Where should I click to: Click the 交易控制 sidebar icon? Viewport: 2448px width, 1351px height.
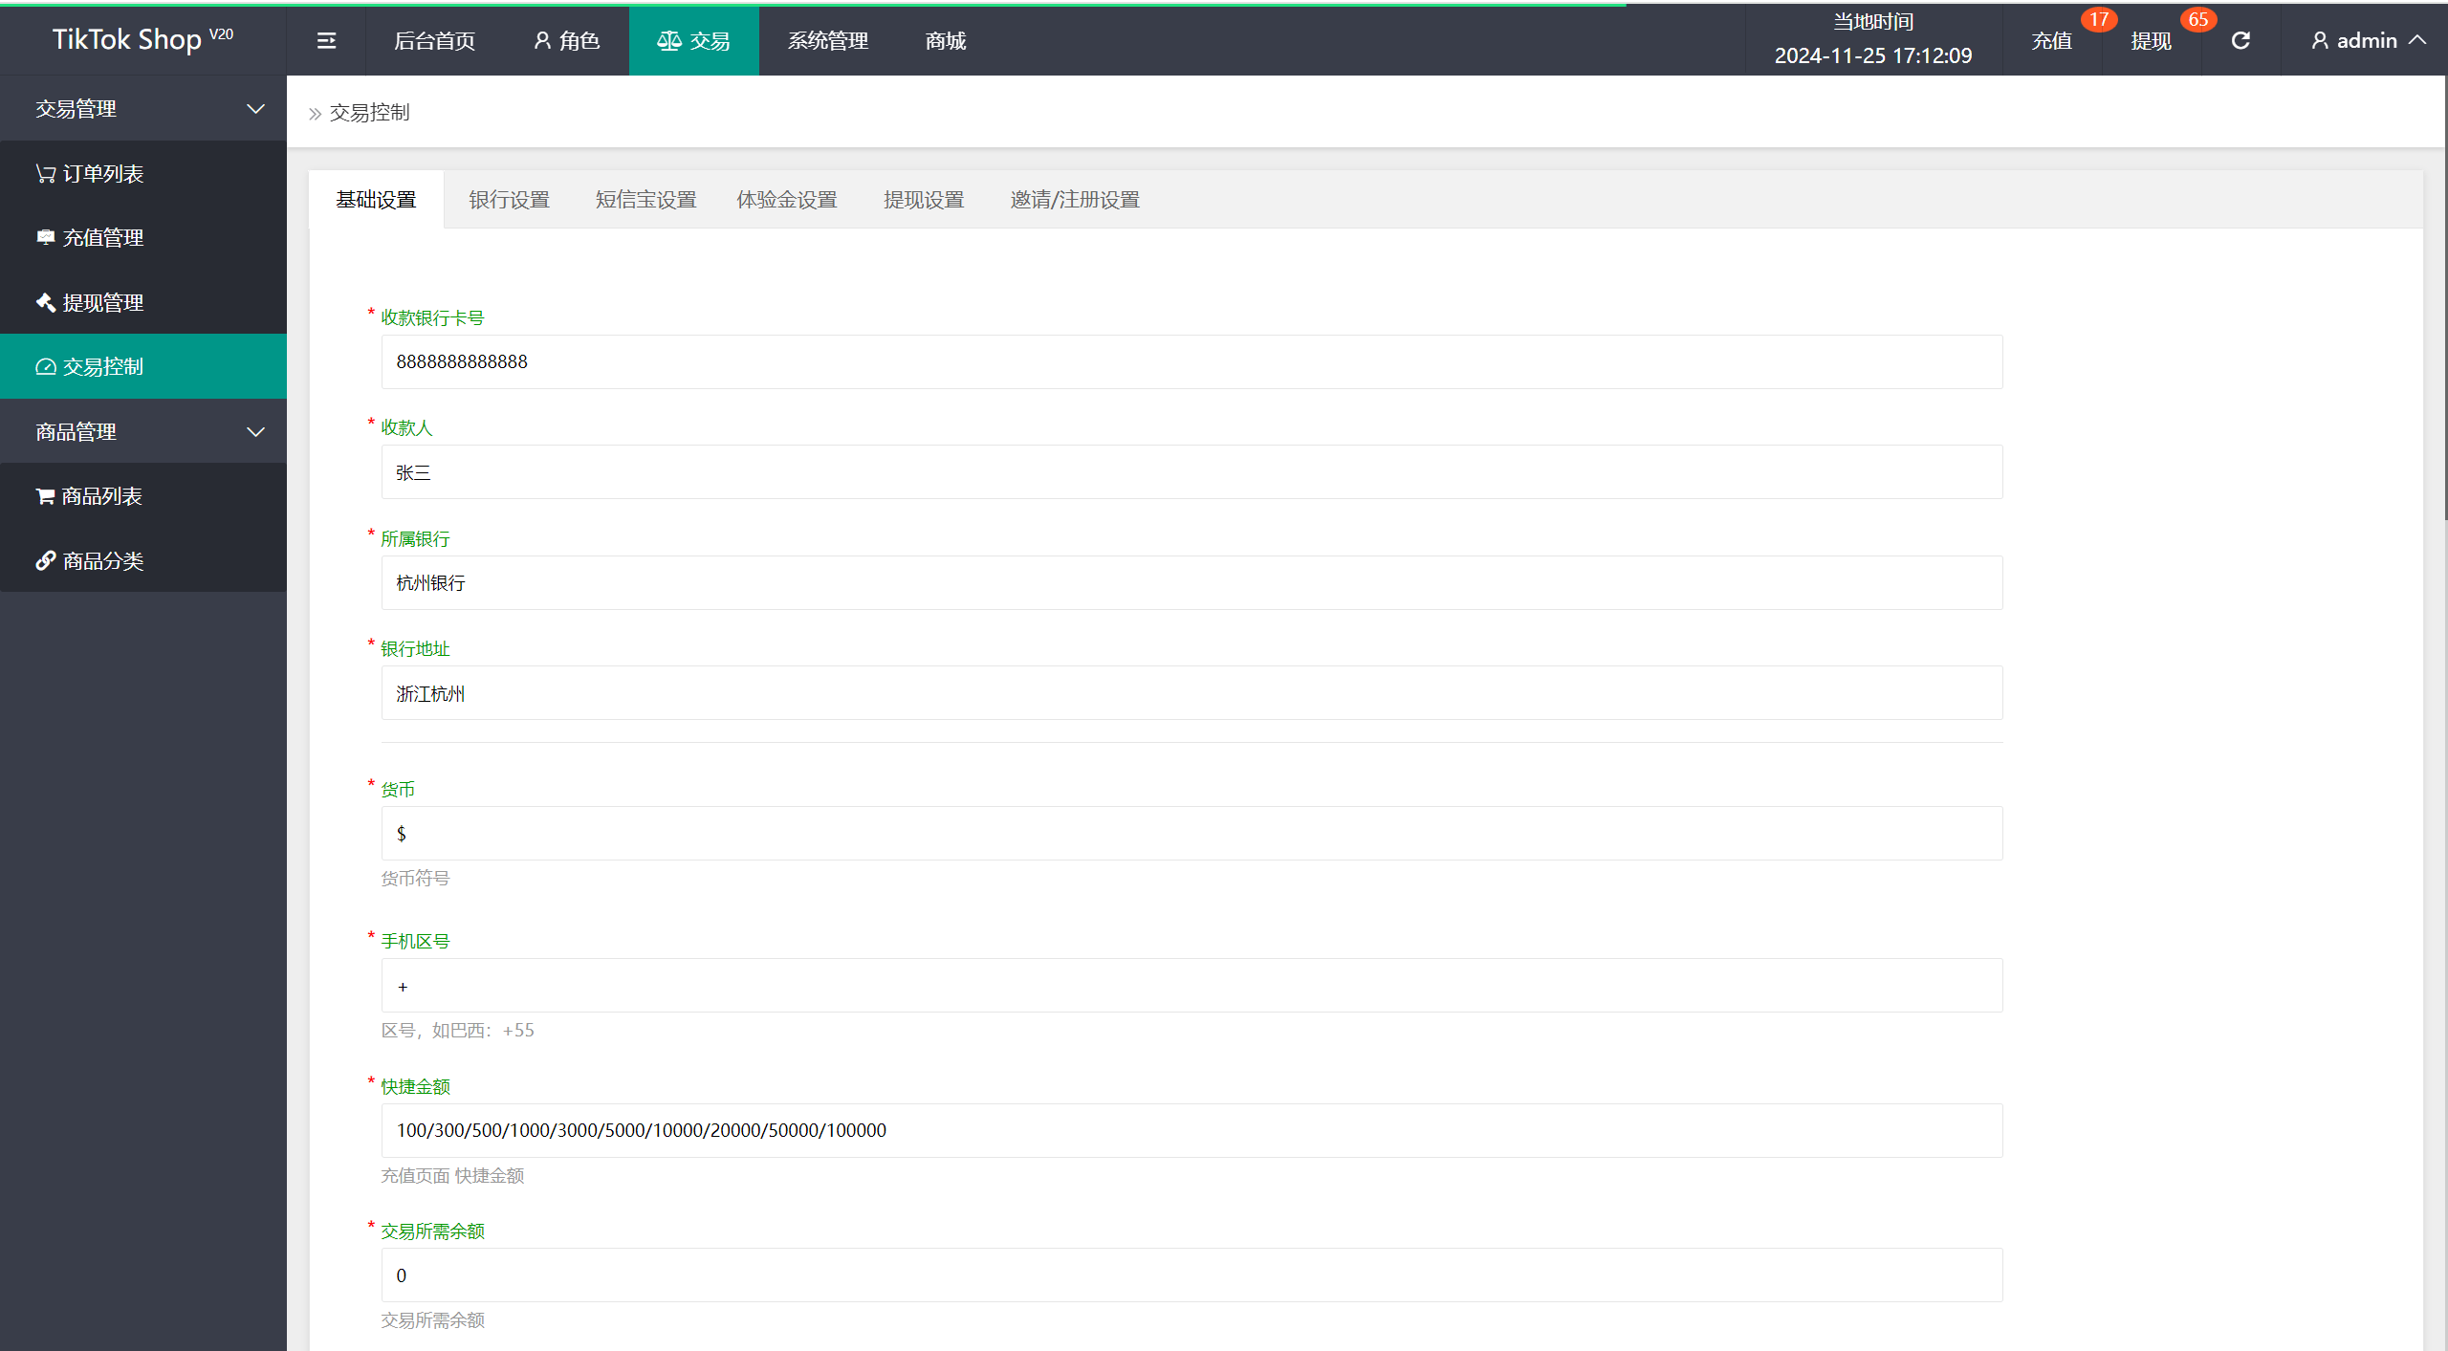[45, 366]
